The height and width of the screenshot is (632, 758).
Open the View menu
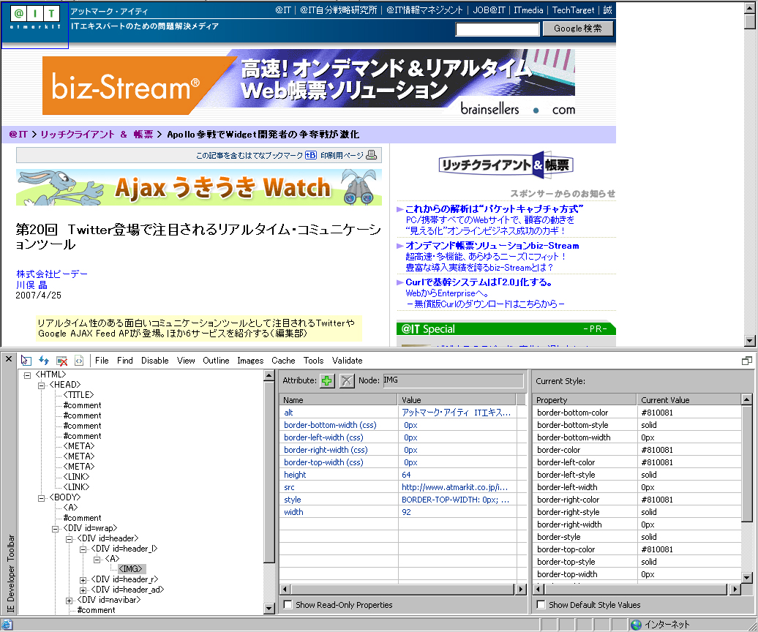pos(186,361)
